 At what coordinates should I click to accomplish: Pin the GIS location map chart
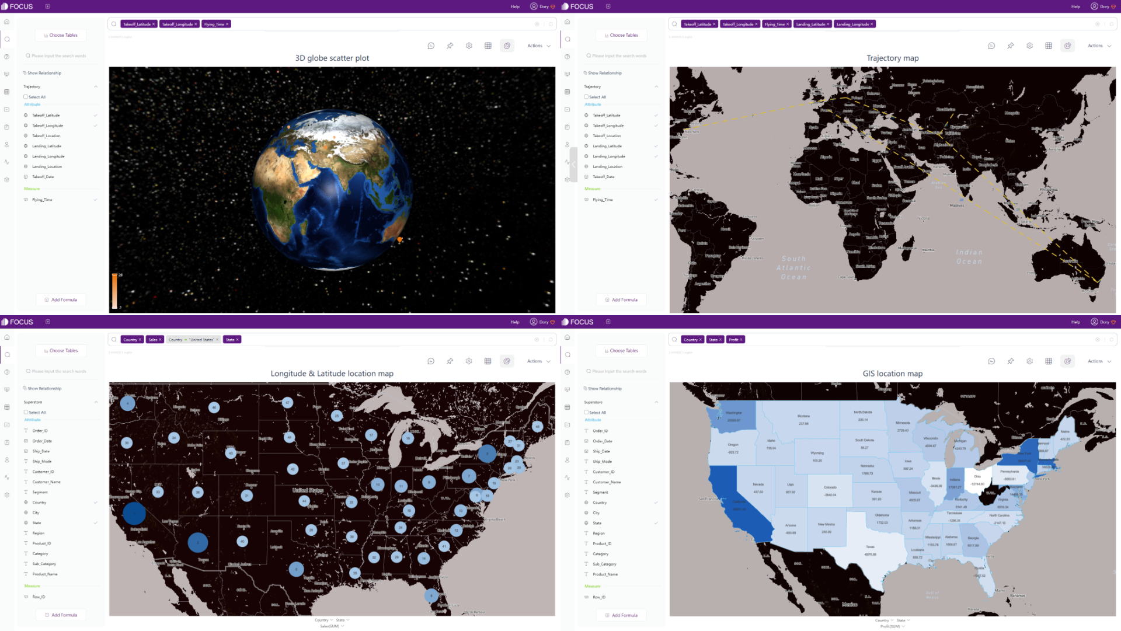[x=1011, y=361]
